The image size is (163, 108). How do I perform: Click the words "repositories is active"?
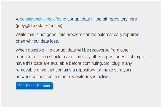[89, 77]
